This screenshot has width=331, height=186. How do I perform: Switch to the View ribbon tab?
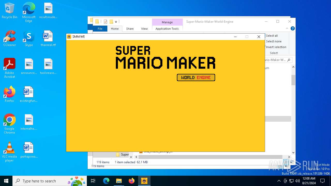coord(144,29)
